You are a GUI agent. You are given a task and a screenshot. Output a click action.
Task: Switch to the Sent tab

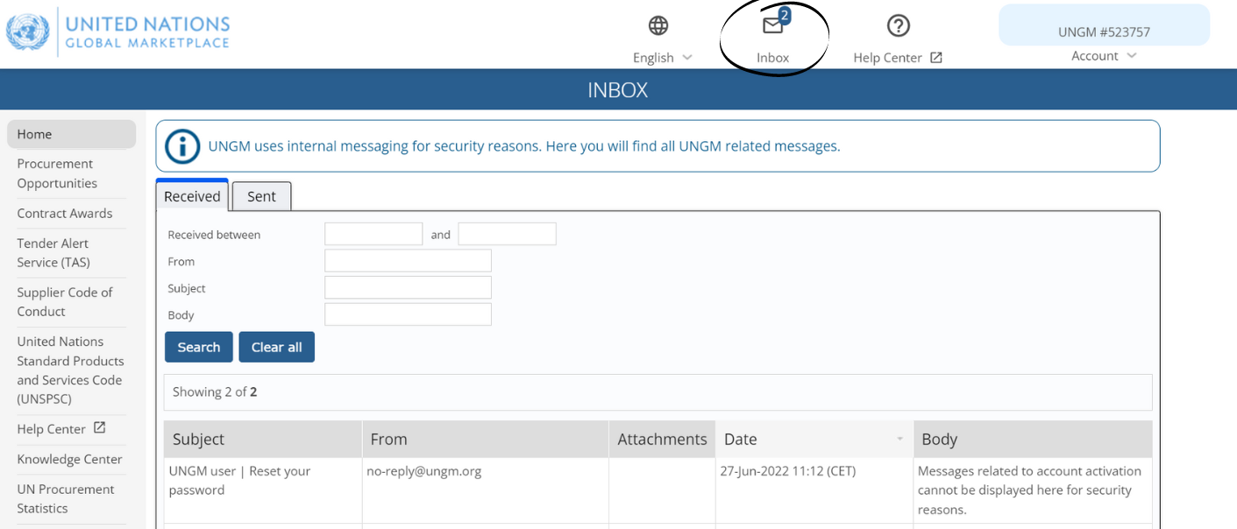coord(261,196)
